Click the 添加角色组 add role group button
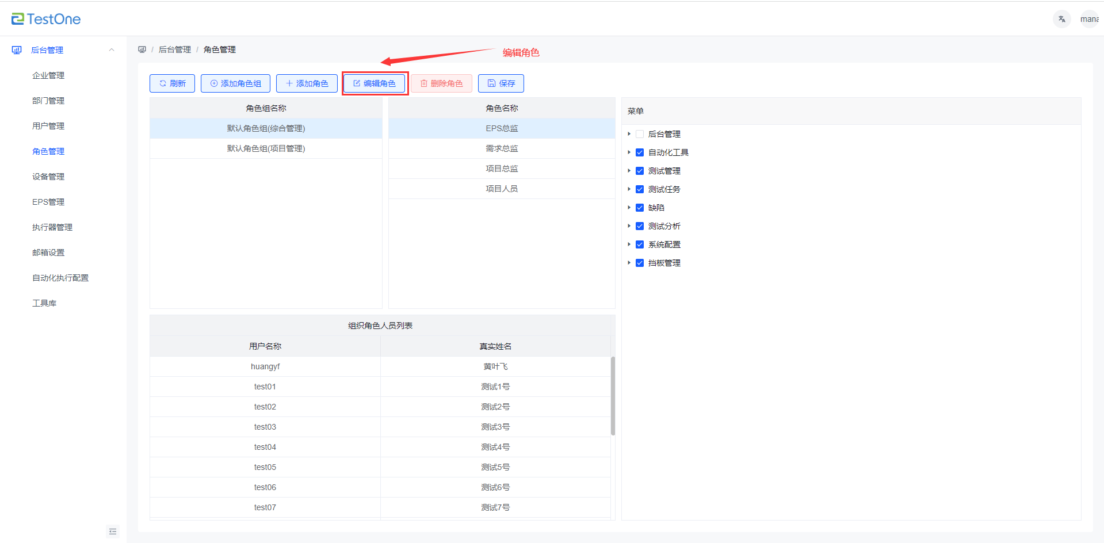 (236, 83)
